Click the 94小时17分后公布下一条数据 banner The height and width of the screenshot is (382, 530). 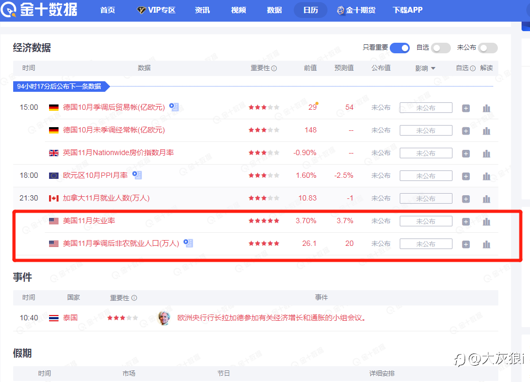click(62, 87)
